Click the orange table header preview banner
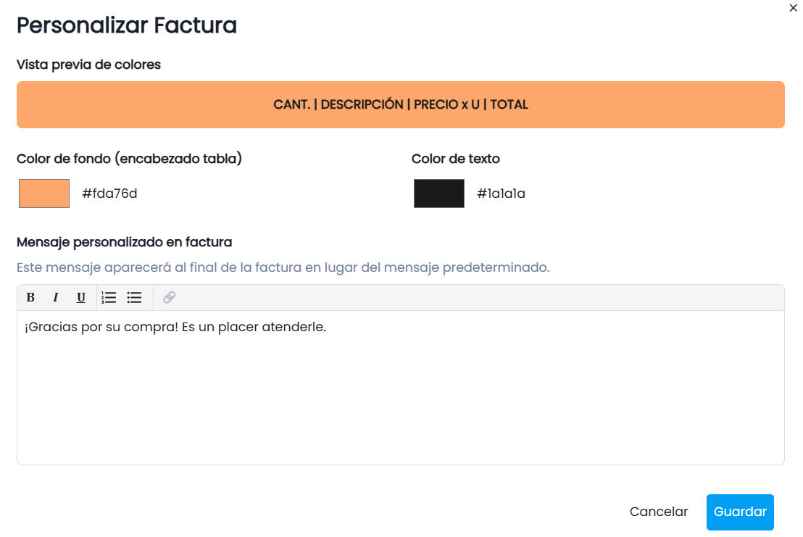 pos(401,104)
